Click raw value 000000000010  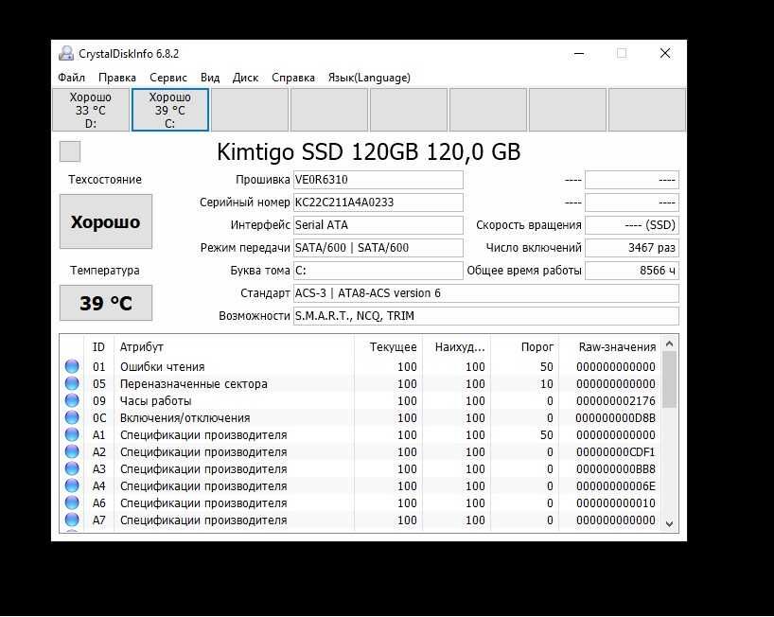pyautogui.click(x=616, y=503)
